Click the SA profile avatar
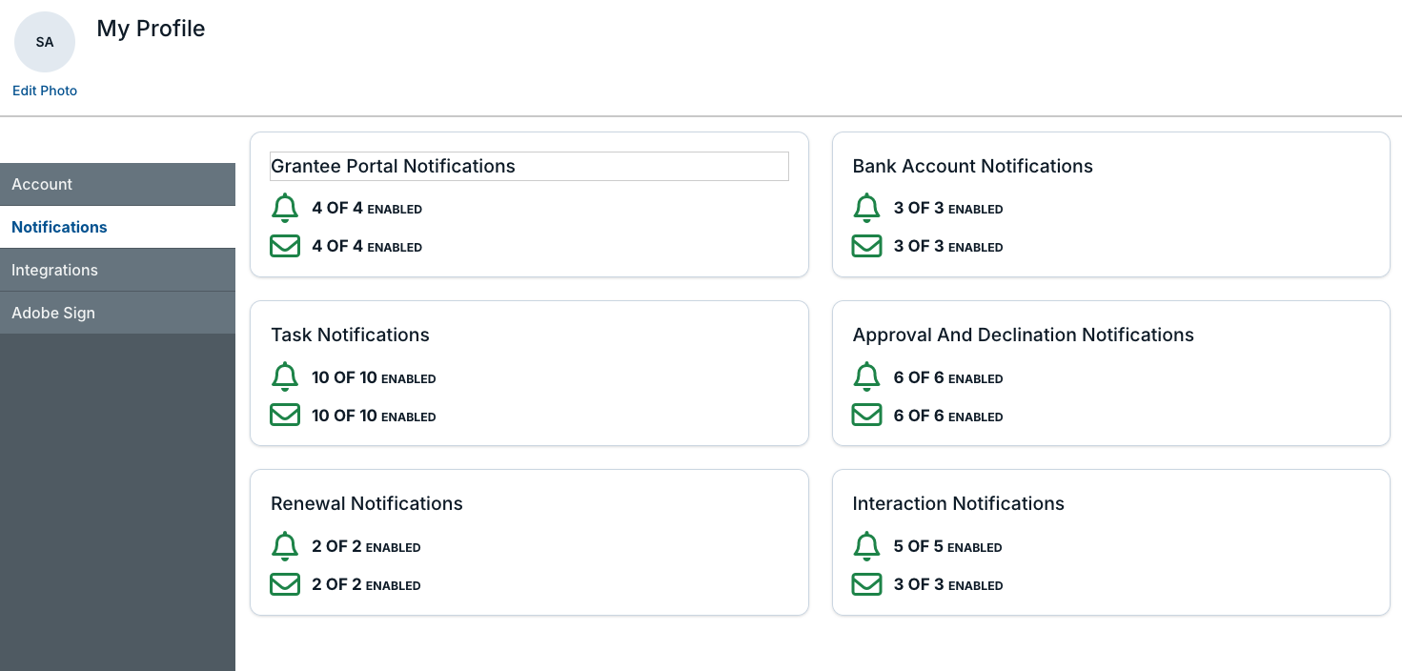 [x=45, y=42]
